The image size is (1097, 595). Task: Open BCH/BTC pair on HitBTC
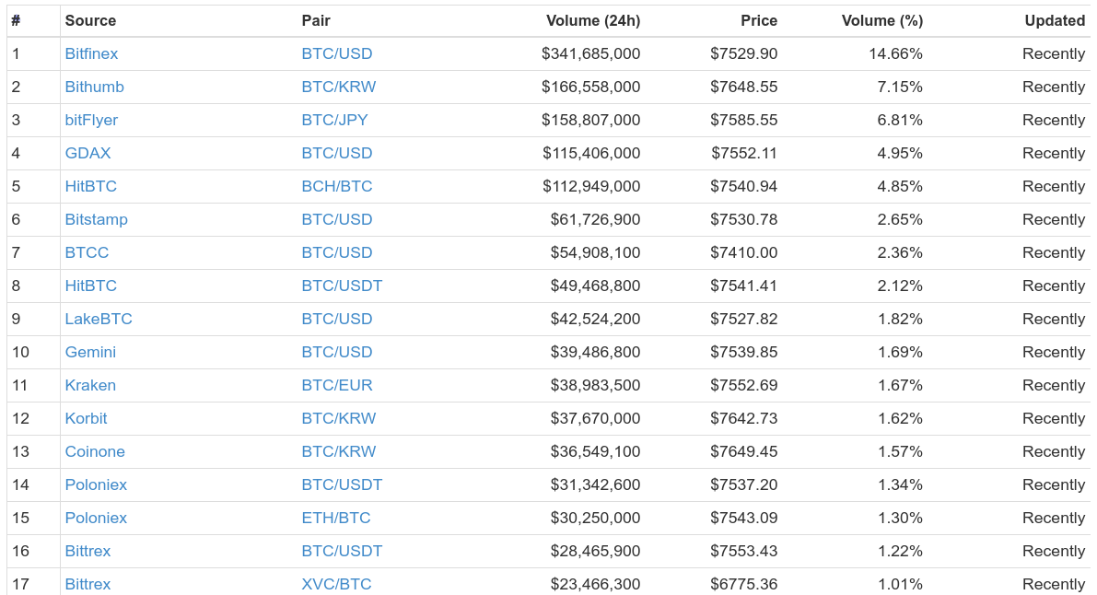(336, 186)
